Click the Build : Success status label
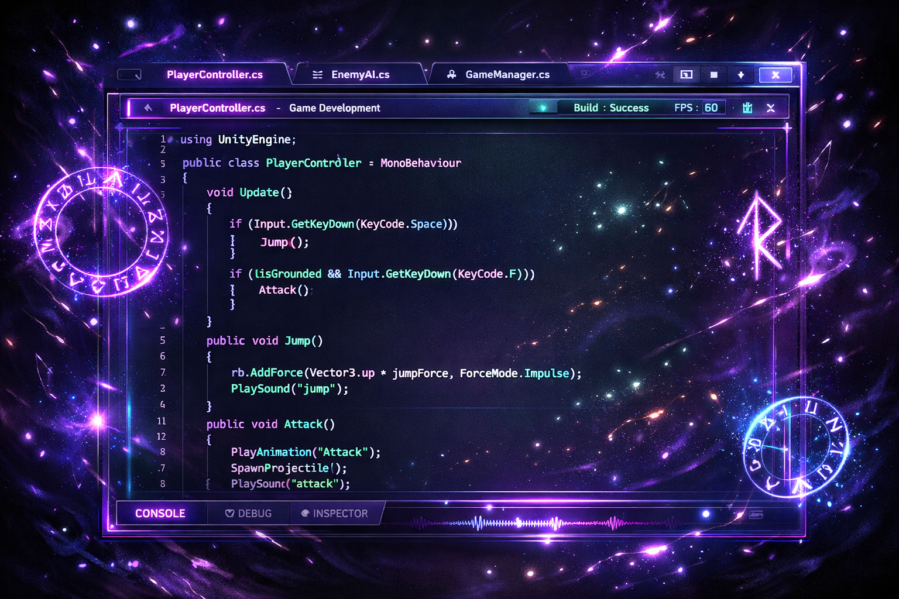The height and width of the screenshot is (599, 899). tap(611, 108)
